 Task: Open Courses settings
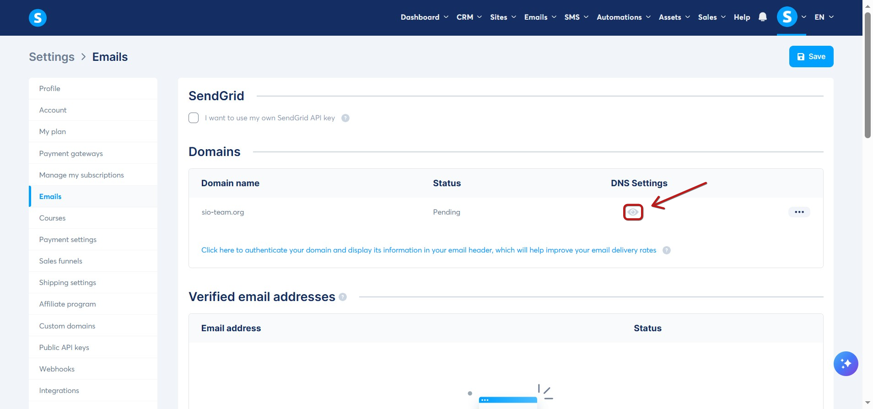(93, 218)
